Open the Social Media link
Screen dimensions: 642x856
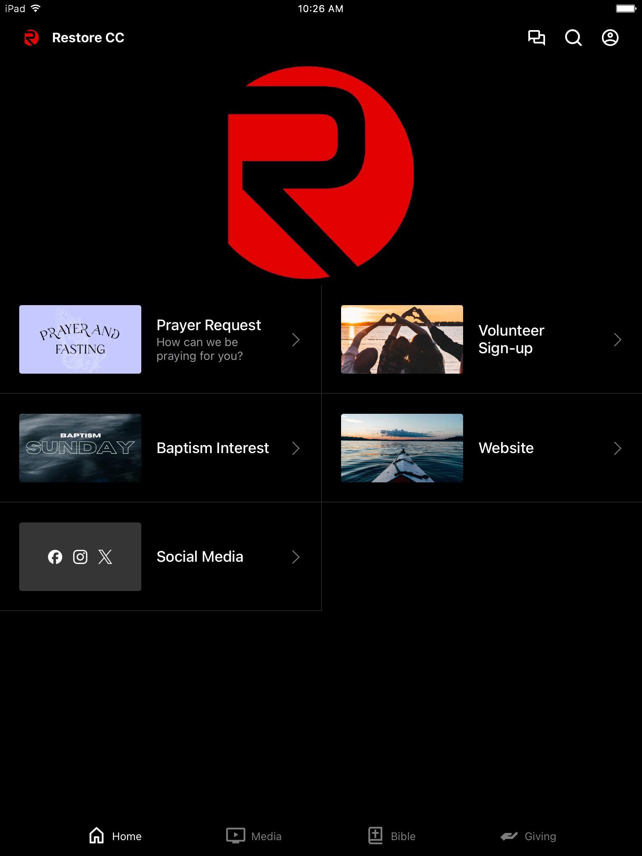point(200,557)
